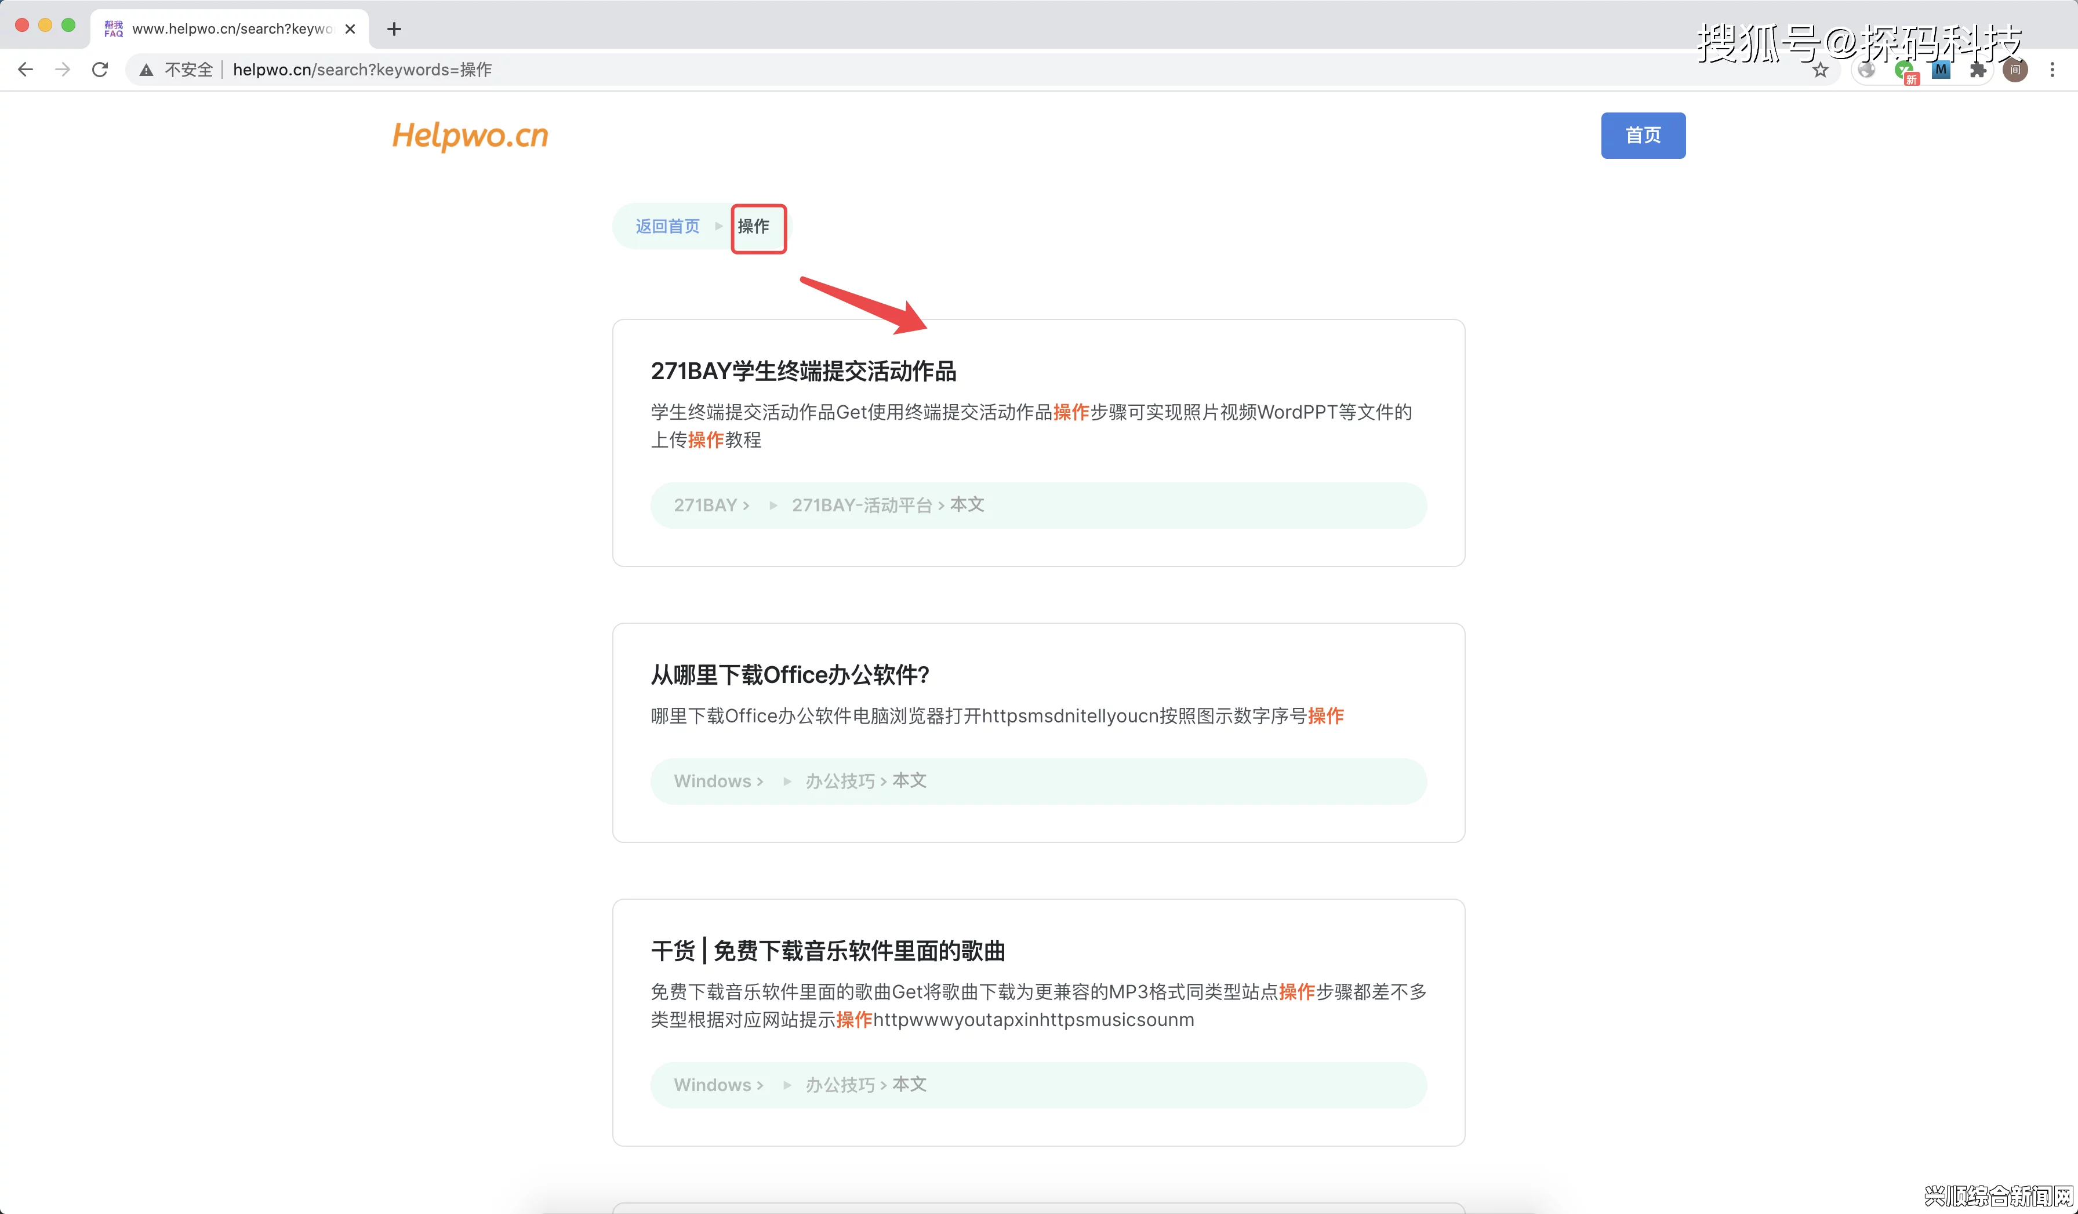
Task: Select the www.helpwo.cn/search tab
Action: pyautogui.click(x=229, y=29)
